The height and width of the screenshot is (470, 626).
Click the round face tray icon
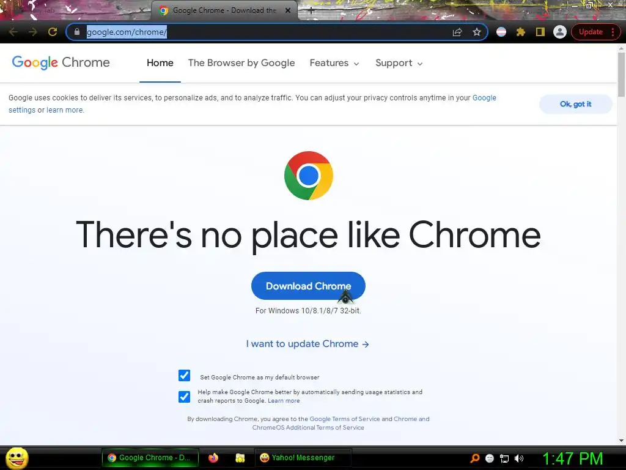coord(490,458)
